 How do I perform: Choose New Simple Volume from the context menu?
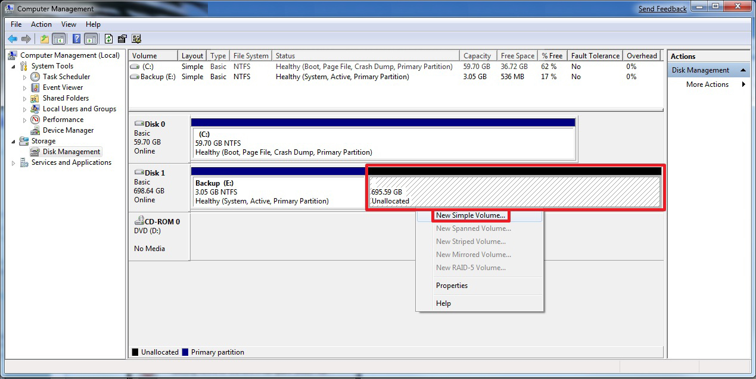click(x=471, y=215)
